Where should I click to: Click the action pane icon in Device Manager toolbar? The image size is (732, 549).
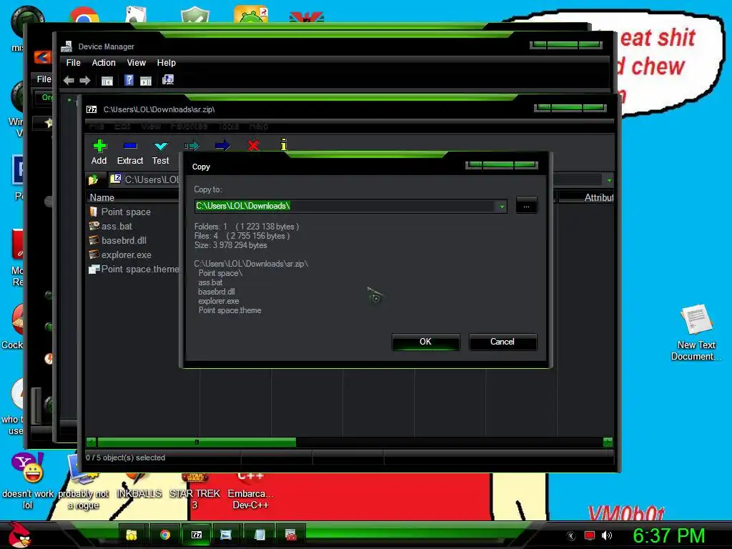pos(146,81)
